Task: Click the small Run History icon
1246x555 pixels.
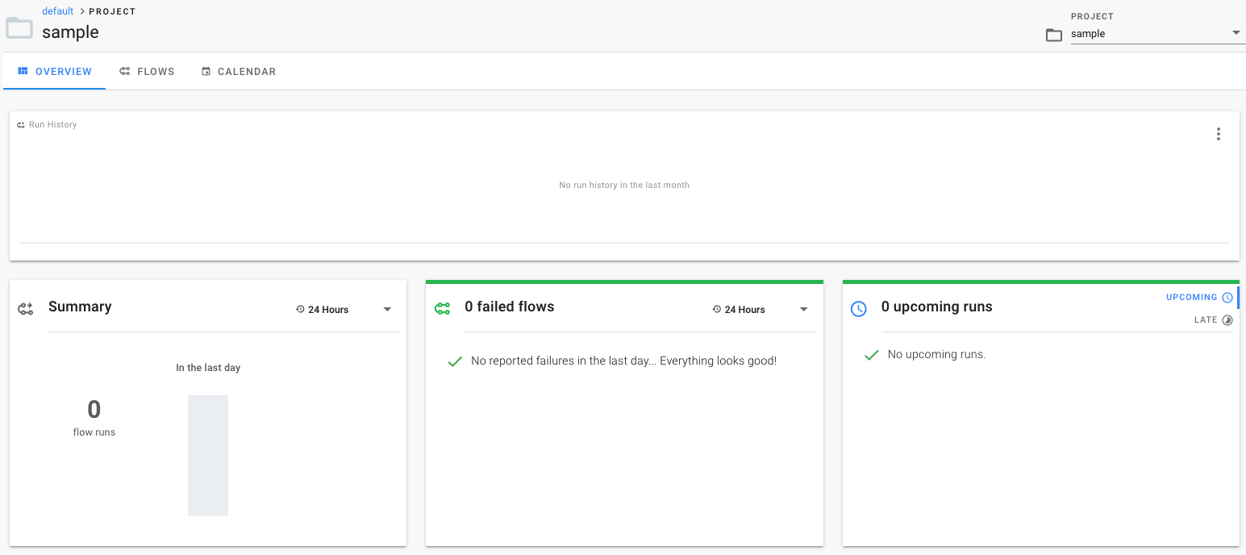Action: (x=21, y=125)
